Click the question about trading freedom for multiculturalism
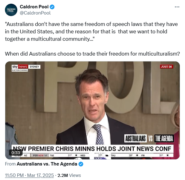The image size is (185, 180). point(92,54)
